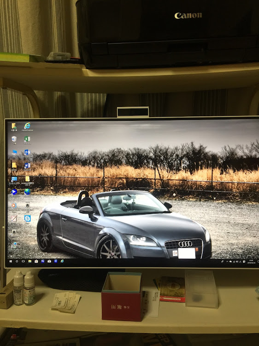259x346 pixels.
Task: Open the Windows Start menu
Action: pyautogui.click(x=11, y=261)
